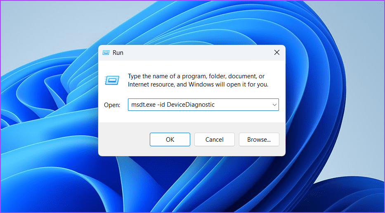The height and width of the screenshot is (213, 385).
Task: Click the 'Run' title text
Action: click(118, 53)
